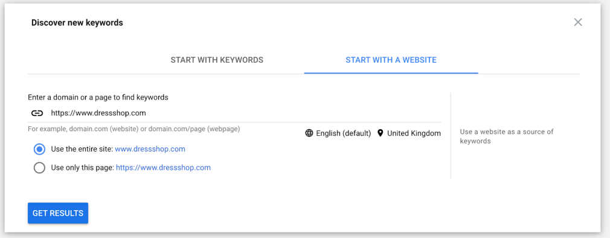610x238 pixels.
Task: Select the Use the entire site radio button
Action: coord(39,149)
